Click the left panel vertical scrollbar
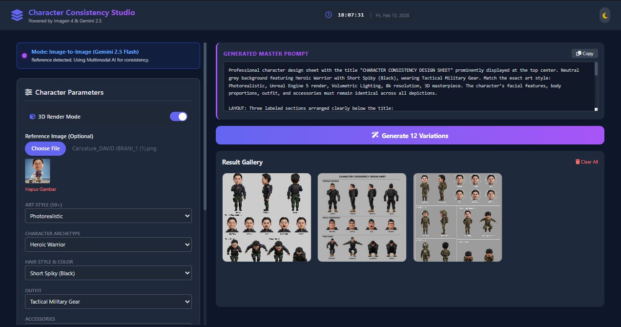Viewport: 621px width, 327px height. 205,127
